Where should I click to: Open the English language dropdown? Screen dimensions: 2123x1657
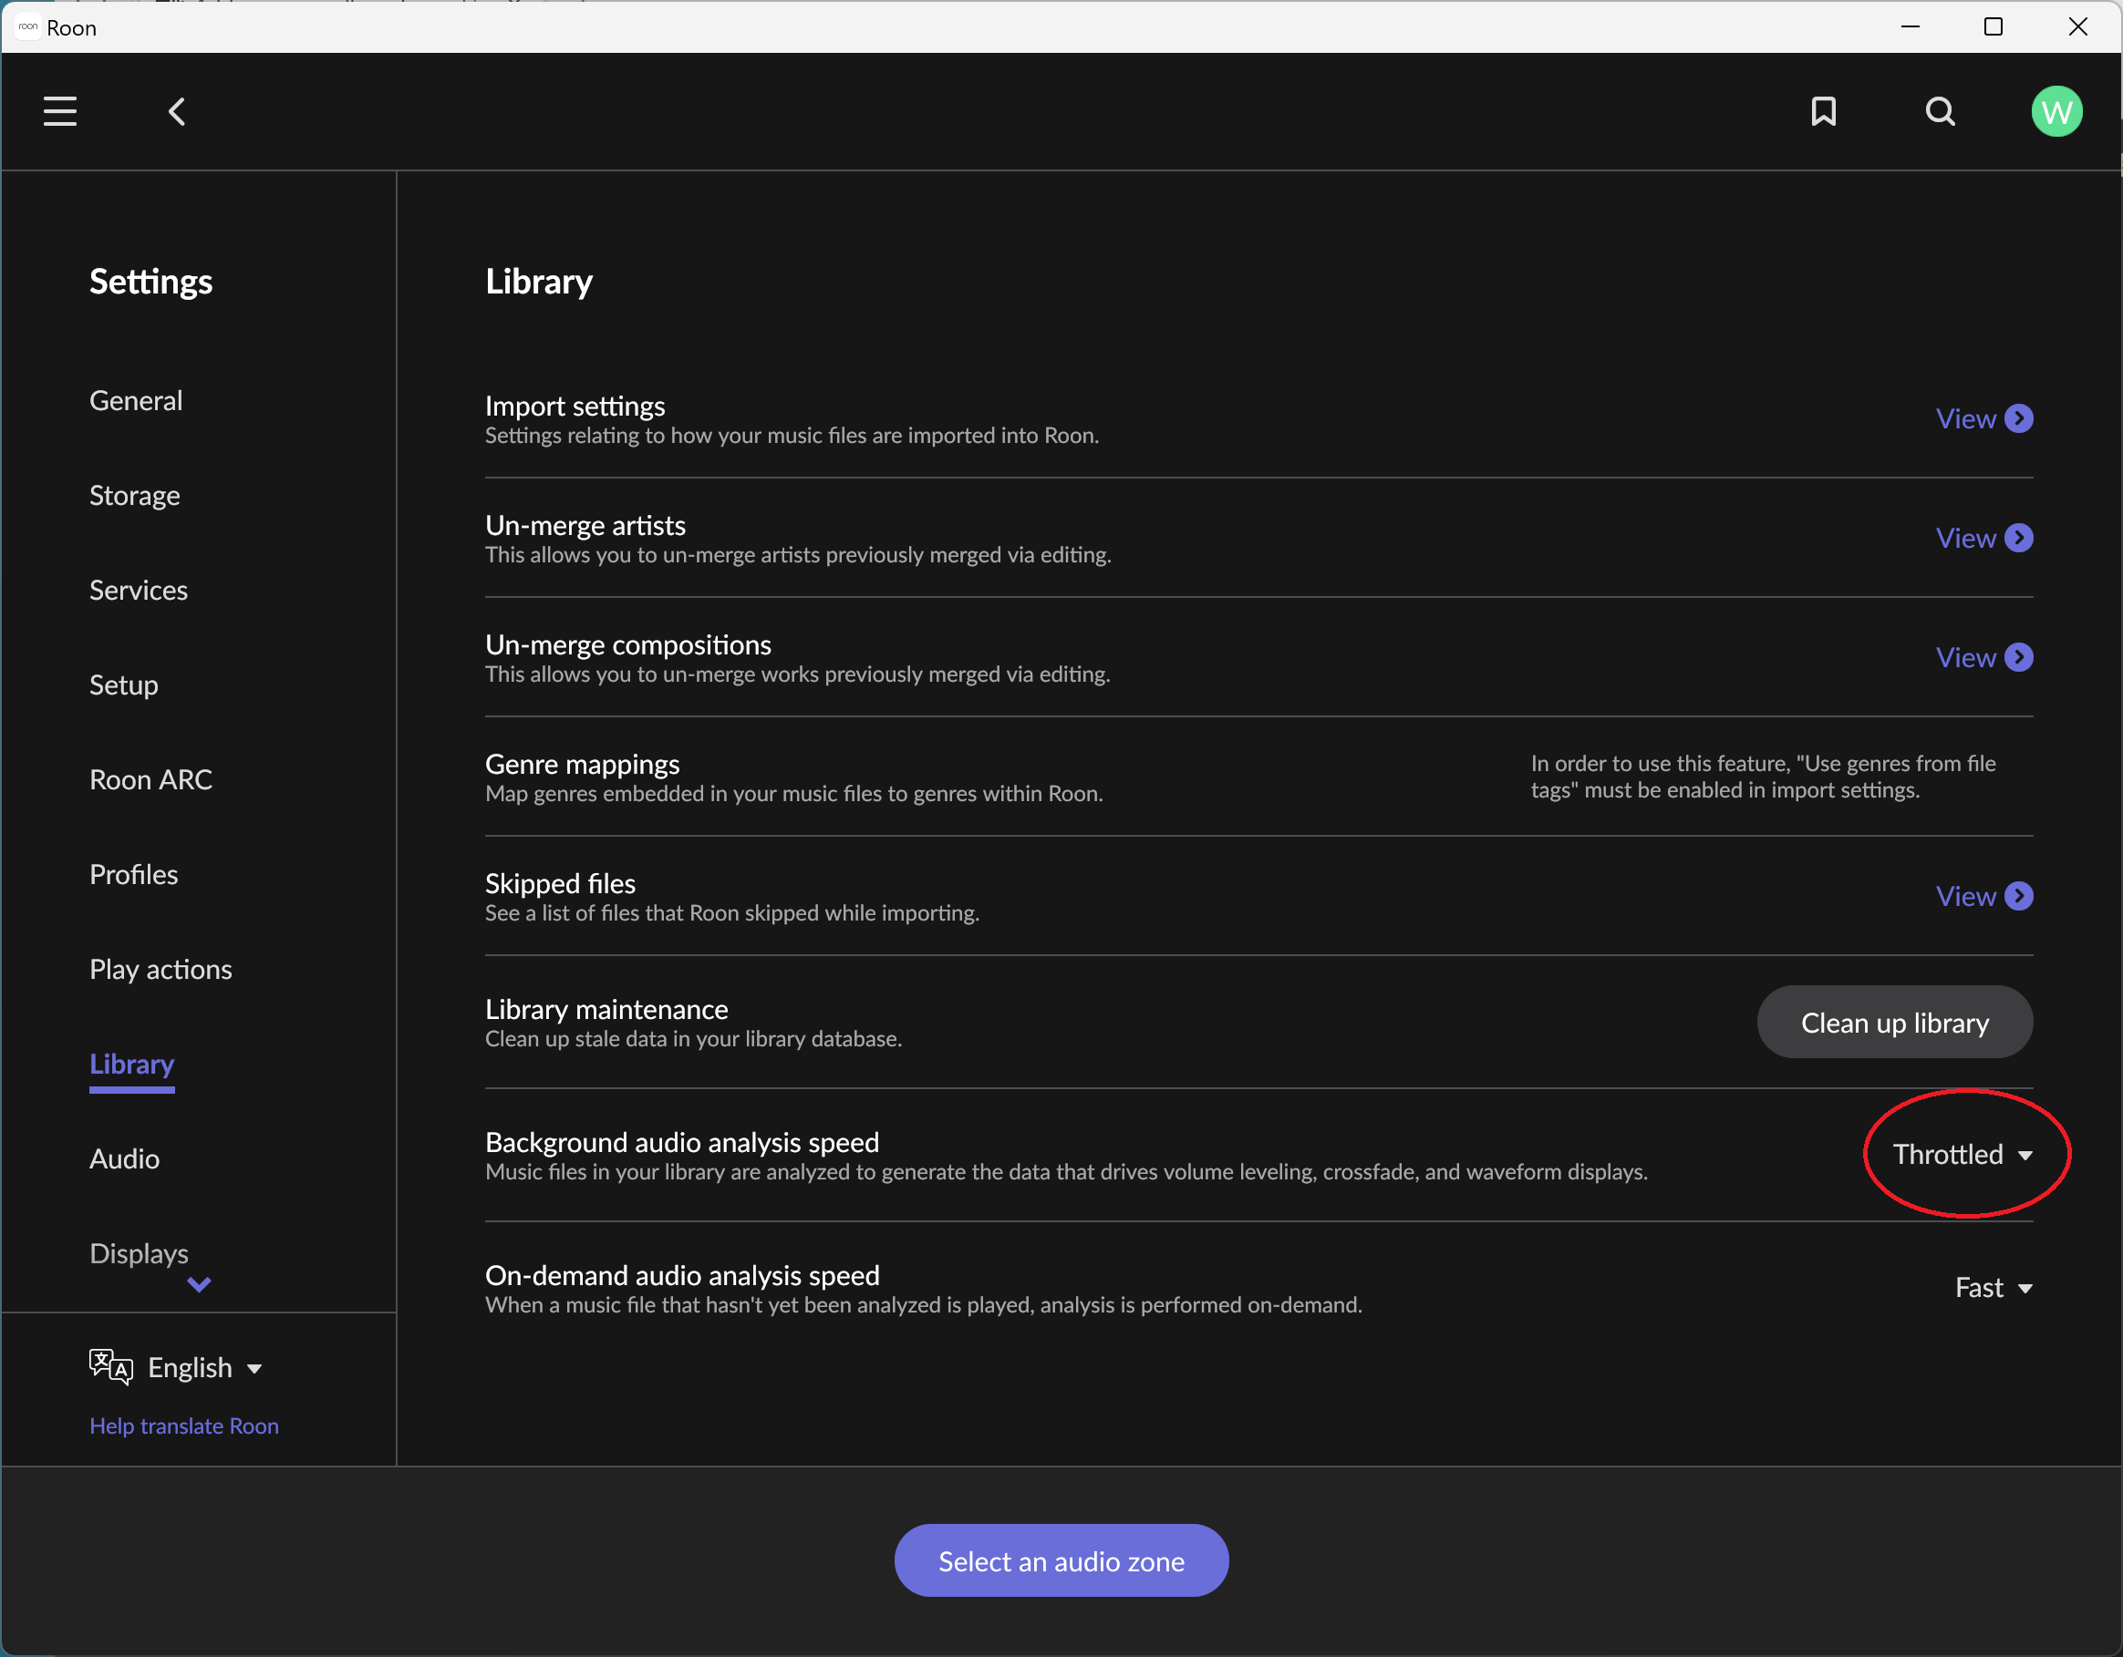click(204, 1367)
